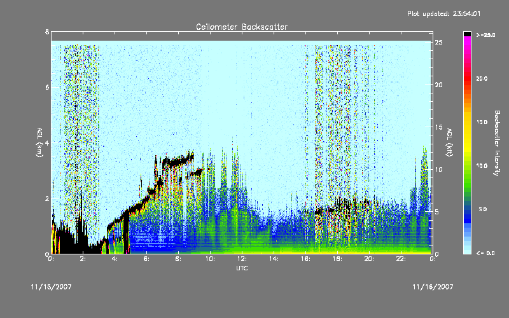Click the '12:' hour tick label on the x-axis
509x318 pixels.
pyautogui.click(x=242, y=259)
